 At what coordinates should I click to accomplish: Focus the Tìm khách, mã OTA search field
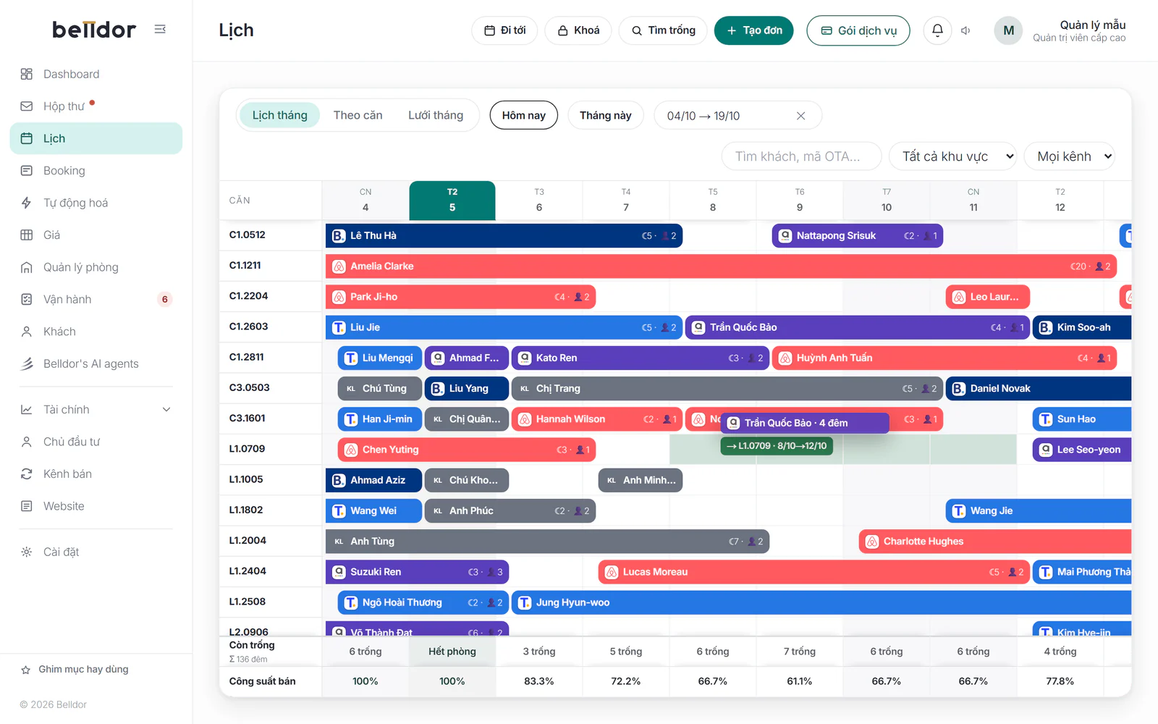pyautogui.click(x=802, y=156)
